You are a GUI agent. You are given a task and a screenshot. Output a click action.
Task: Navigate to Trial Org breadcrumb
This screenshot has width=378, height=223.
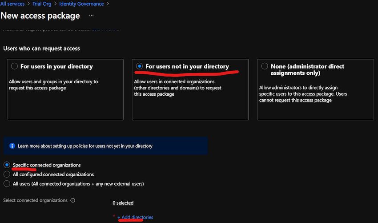[x=42, y=4]
